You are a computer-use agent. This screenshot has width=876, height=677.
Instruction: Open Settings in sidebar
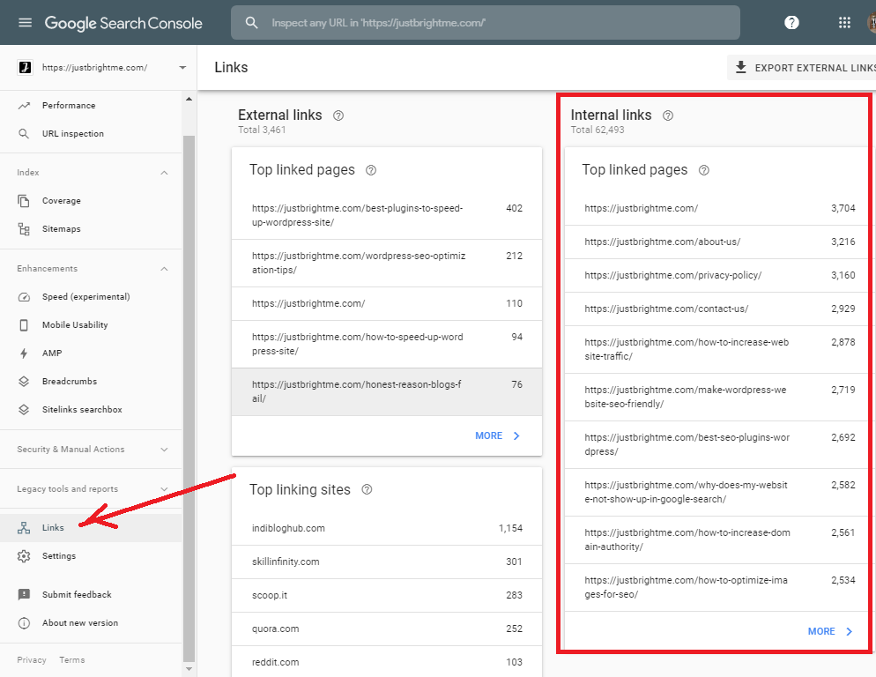pos(91,555)
